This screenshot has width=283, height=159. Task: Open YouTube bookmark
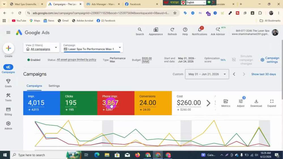(x=19, y=21)
